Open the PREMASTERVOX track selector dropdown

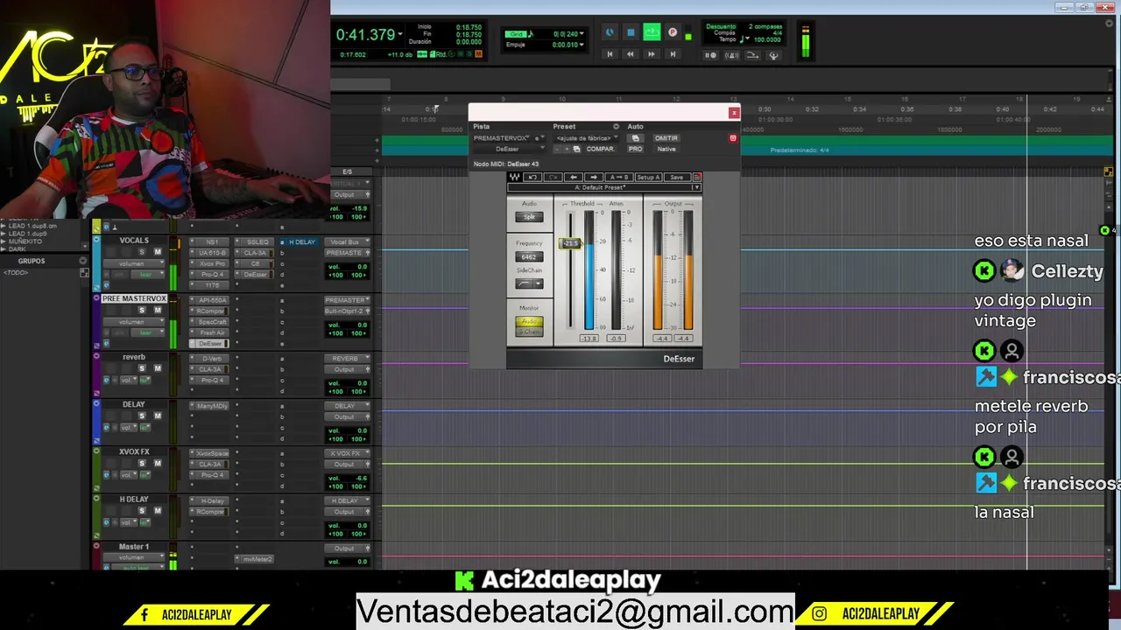(503, 138)
